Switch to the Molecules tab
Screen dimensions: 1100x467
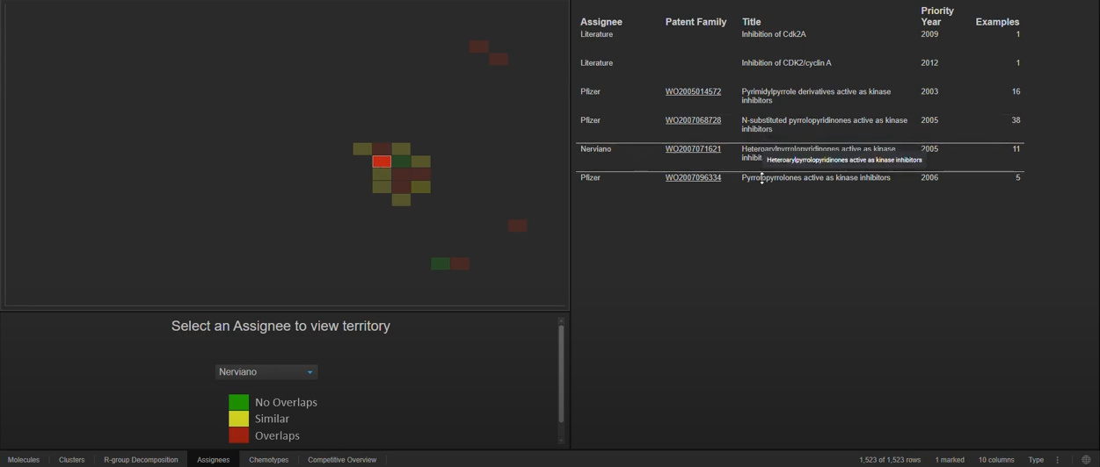click(24, 460)
